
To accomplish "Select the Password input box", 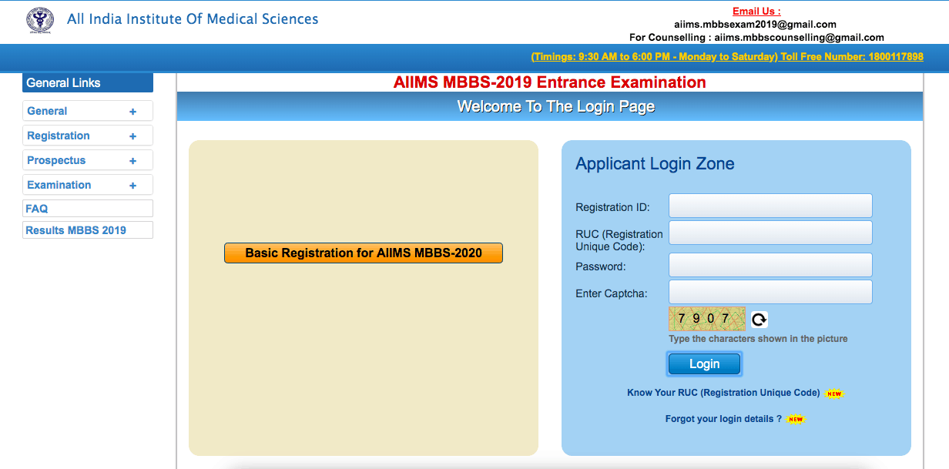I will [770, 265].
